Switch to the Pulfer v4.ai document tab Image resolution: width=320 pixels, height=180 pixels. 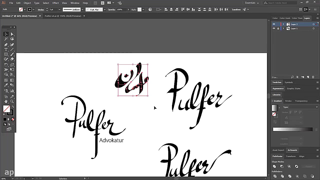click(63, 16)
